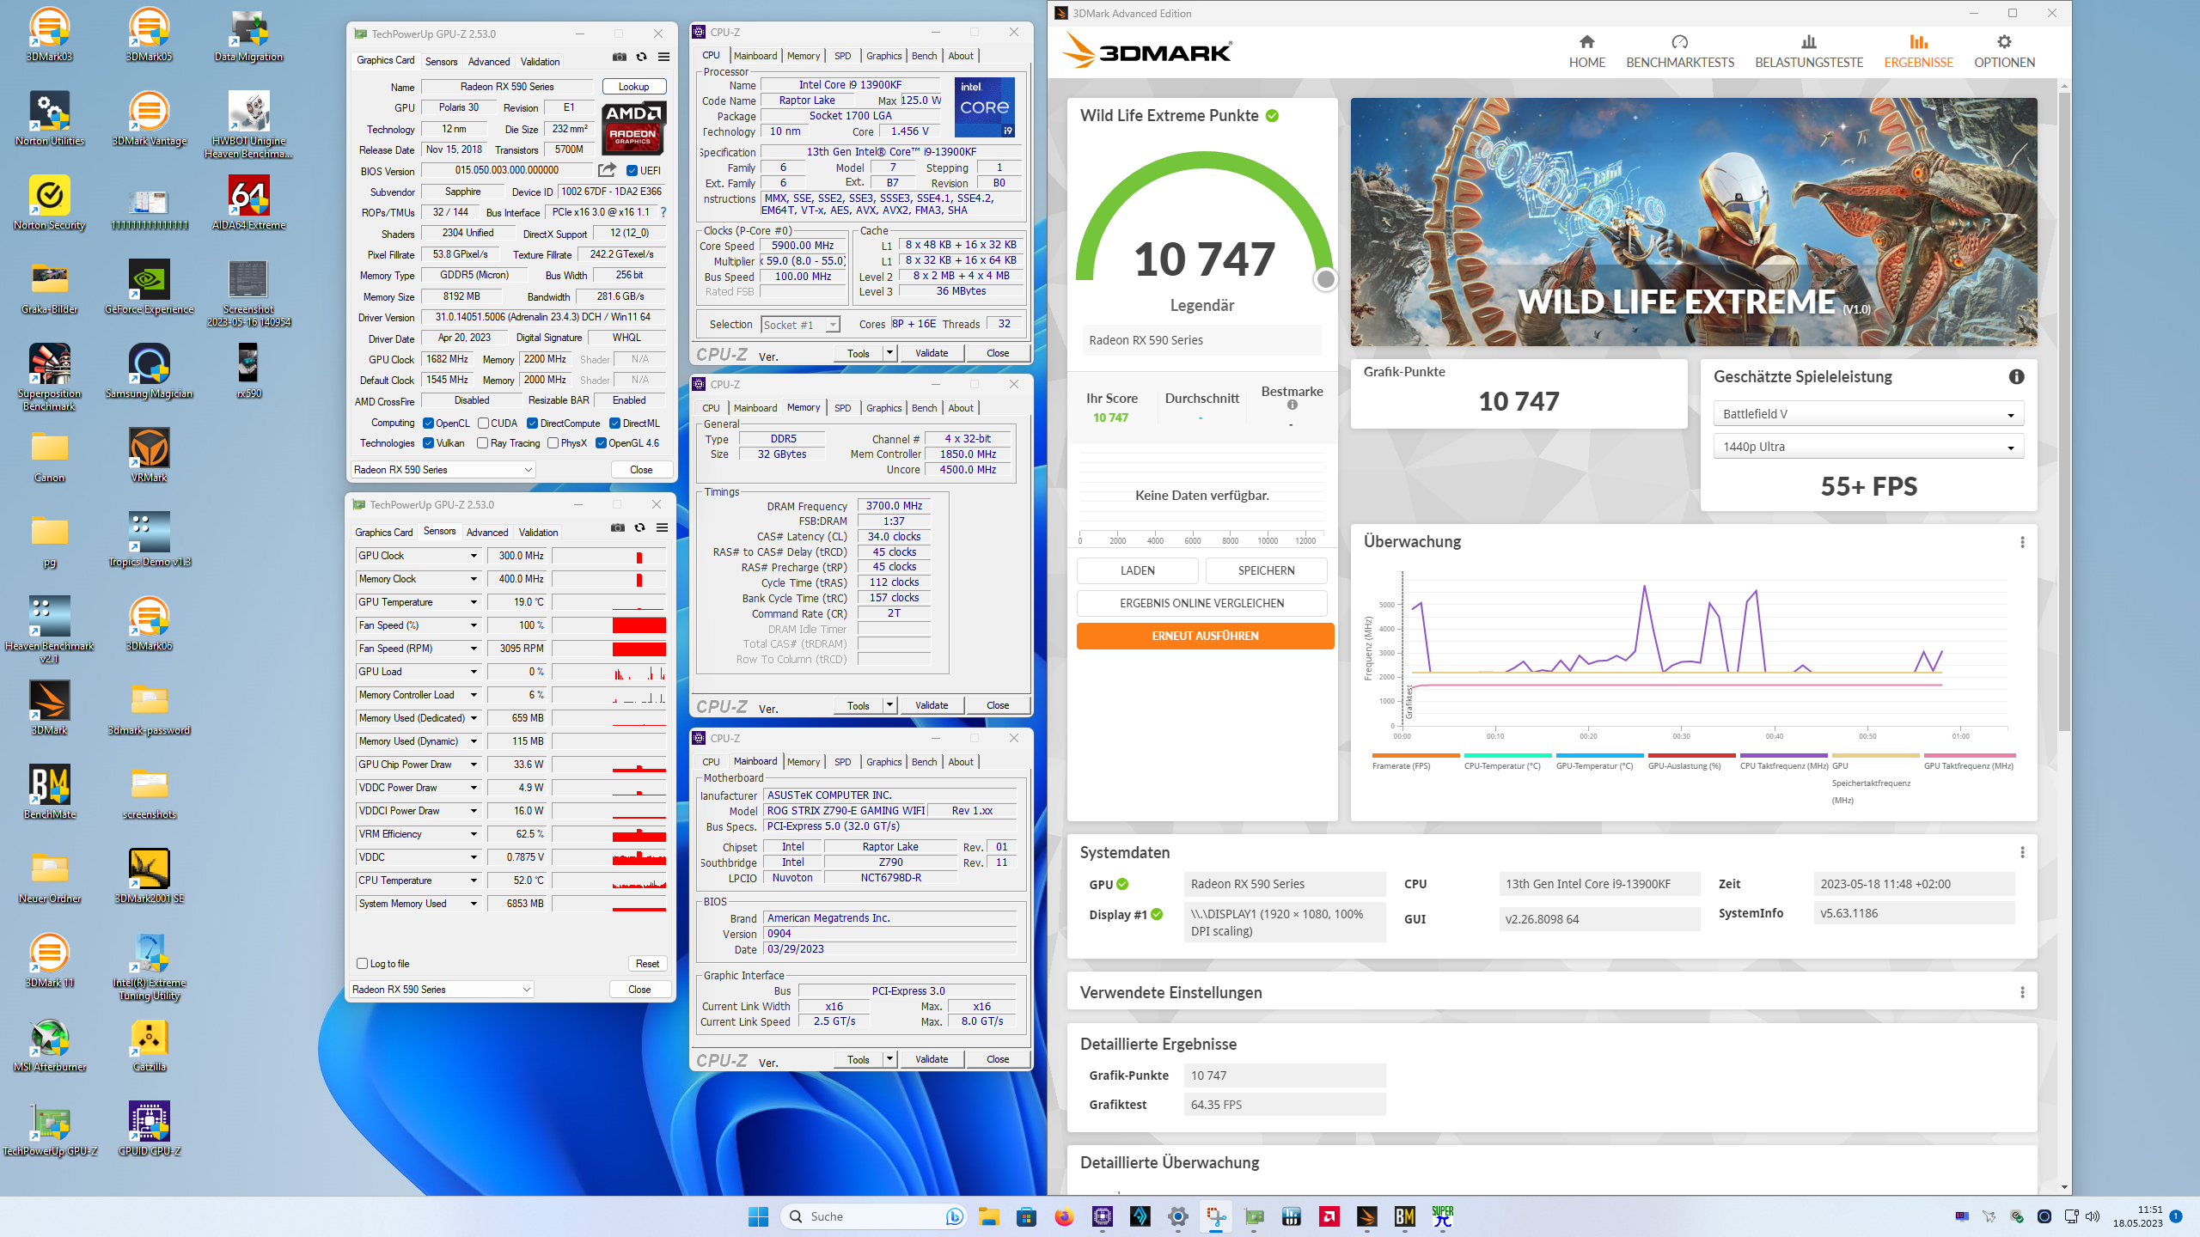Open the Verwendete Einstellungen three-dot menu
The height and width of the screenshot is (1237, 2200).
(x=2022, y=992)
